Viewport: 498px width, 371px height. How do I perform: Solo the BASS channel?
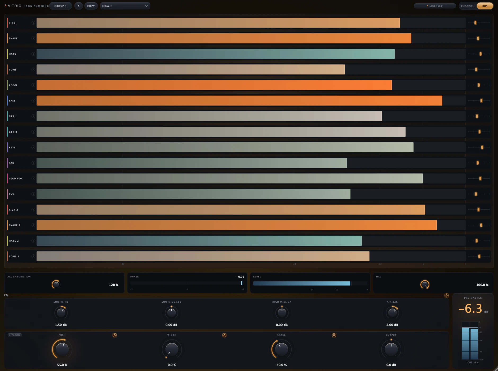point(33,101)
